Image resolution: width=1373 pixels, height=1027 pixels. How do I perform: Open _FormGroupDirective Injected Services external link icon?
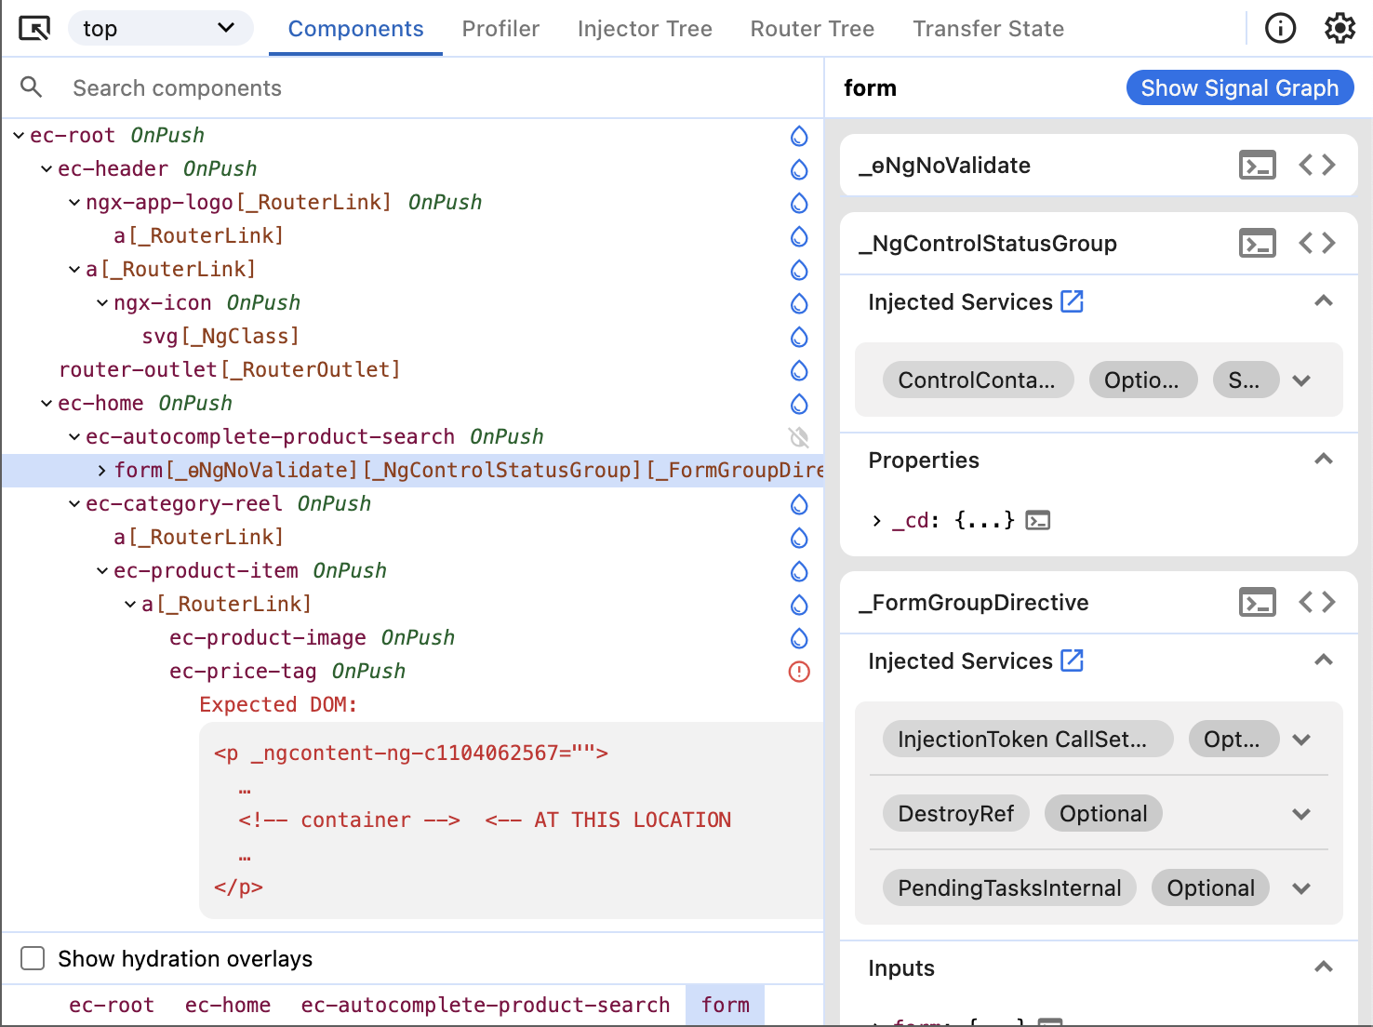[x=1073, y=660]
